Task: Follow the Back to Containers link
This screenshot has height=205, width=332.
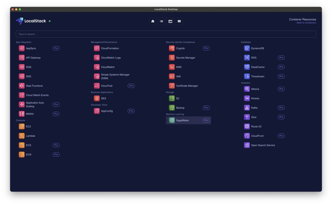Action: click(306, 23)
